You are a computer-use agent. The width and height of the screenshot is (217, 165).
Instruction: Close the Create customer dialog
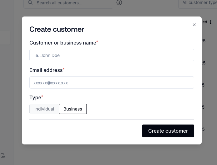click(x=194, y=25)
